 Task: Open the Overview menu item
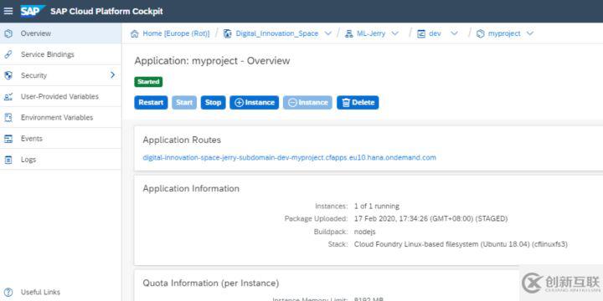(61, 33)
